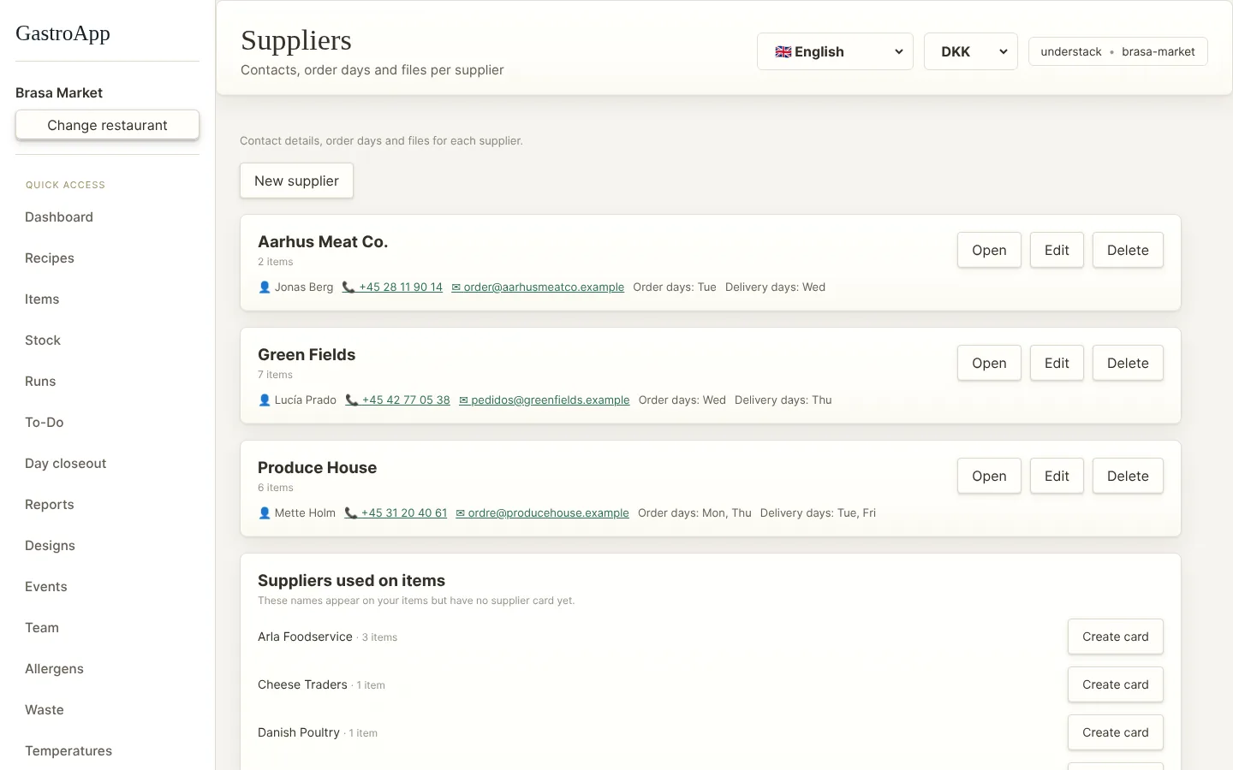Edit the Produce House supplier
1233x770 pixels.
1057,476
